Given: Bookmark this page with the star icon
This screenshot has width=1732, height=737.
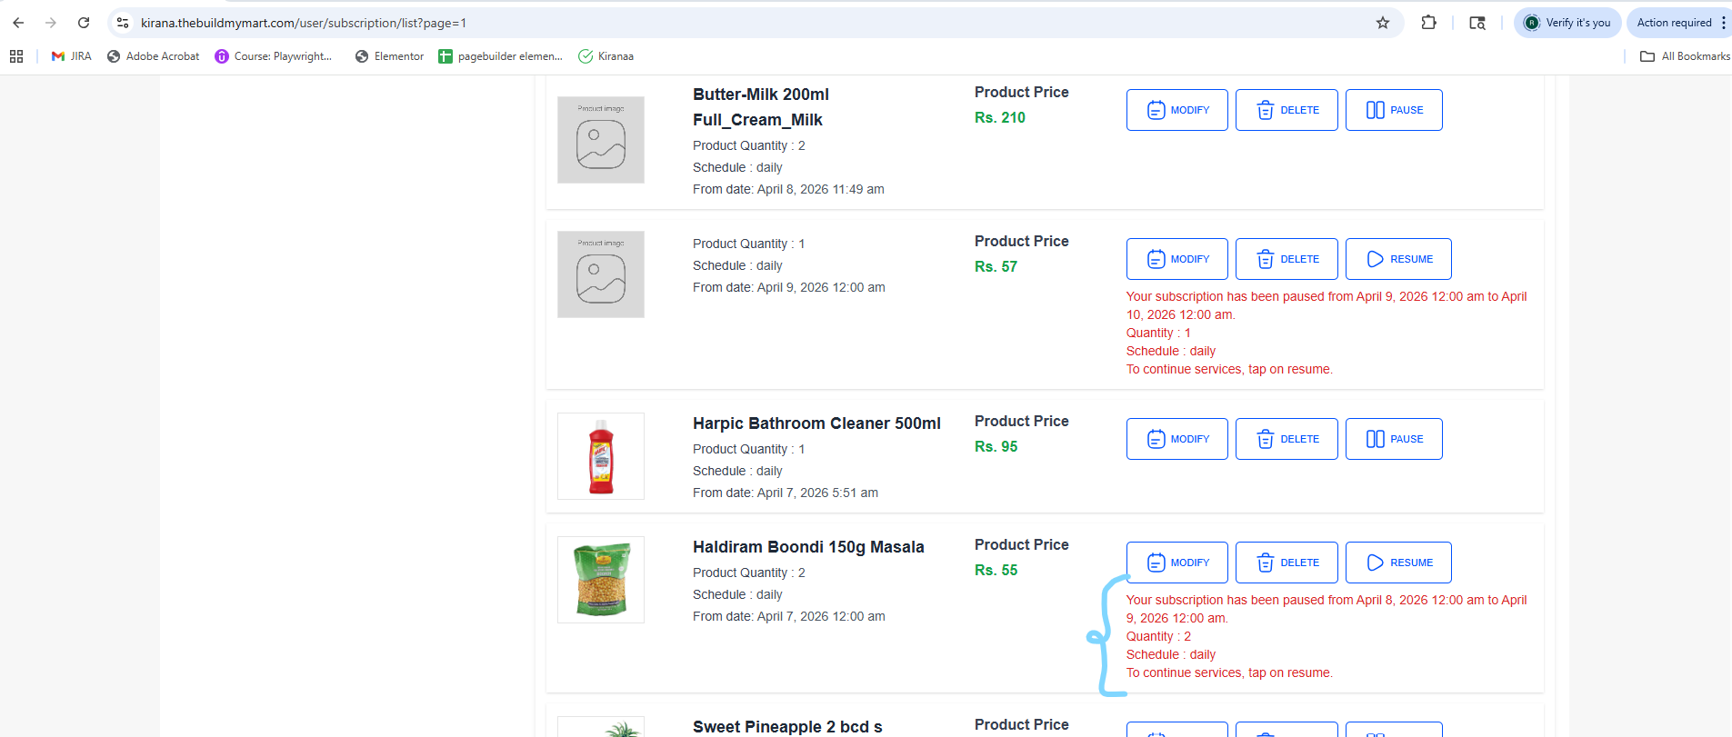Looking at the screenshot, I should 1383,23.
